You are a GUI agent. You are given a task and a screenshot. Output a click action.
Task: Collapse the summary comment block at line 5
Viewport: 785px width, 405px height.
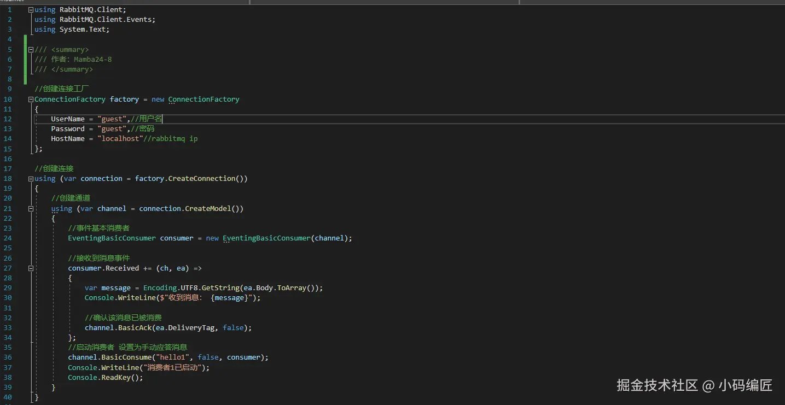click(31, 49)
